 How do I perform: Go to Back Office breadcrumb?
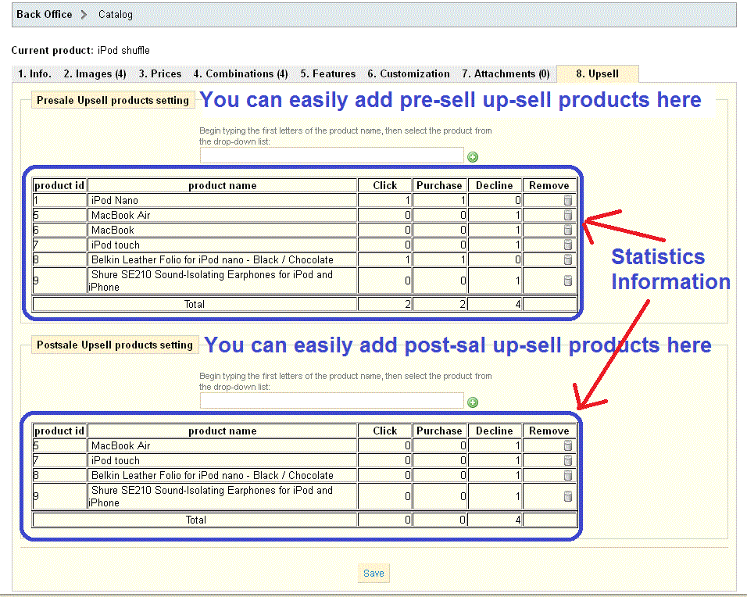pyautogui.click(x=45, y=14)
